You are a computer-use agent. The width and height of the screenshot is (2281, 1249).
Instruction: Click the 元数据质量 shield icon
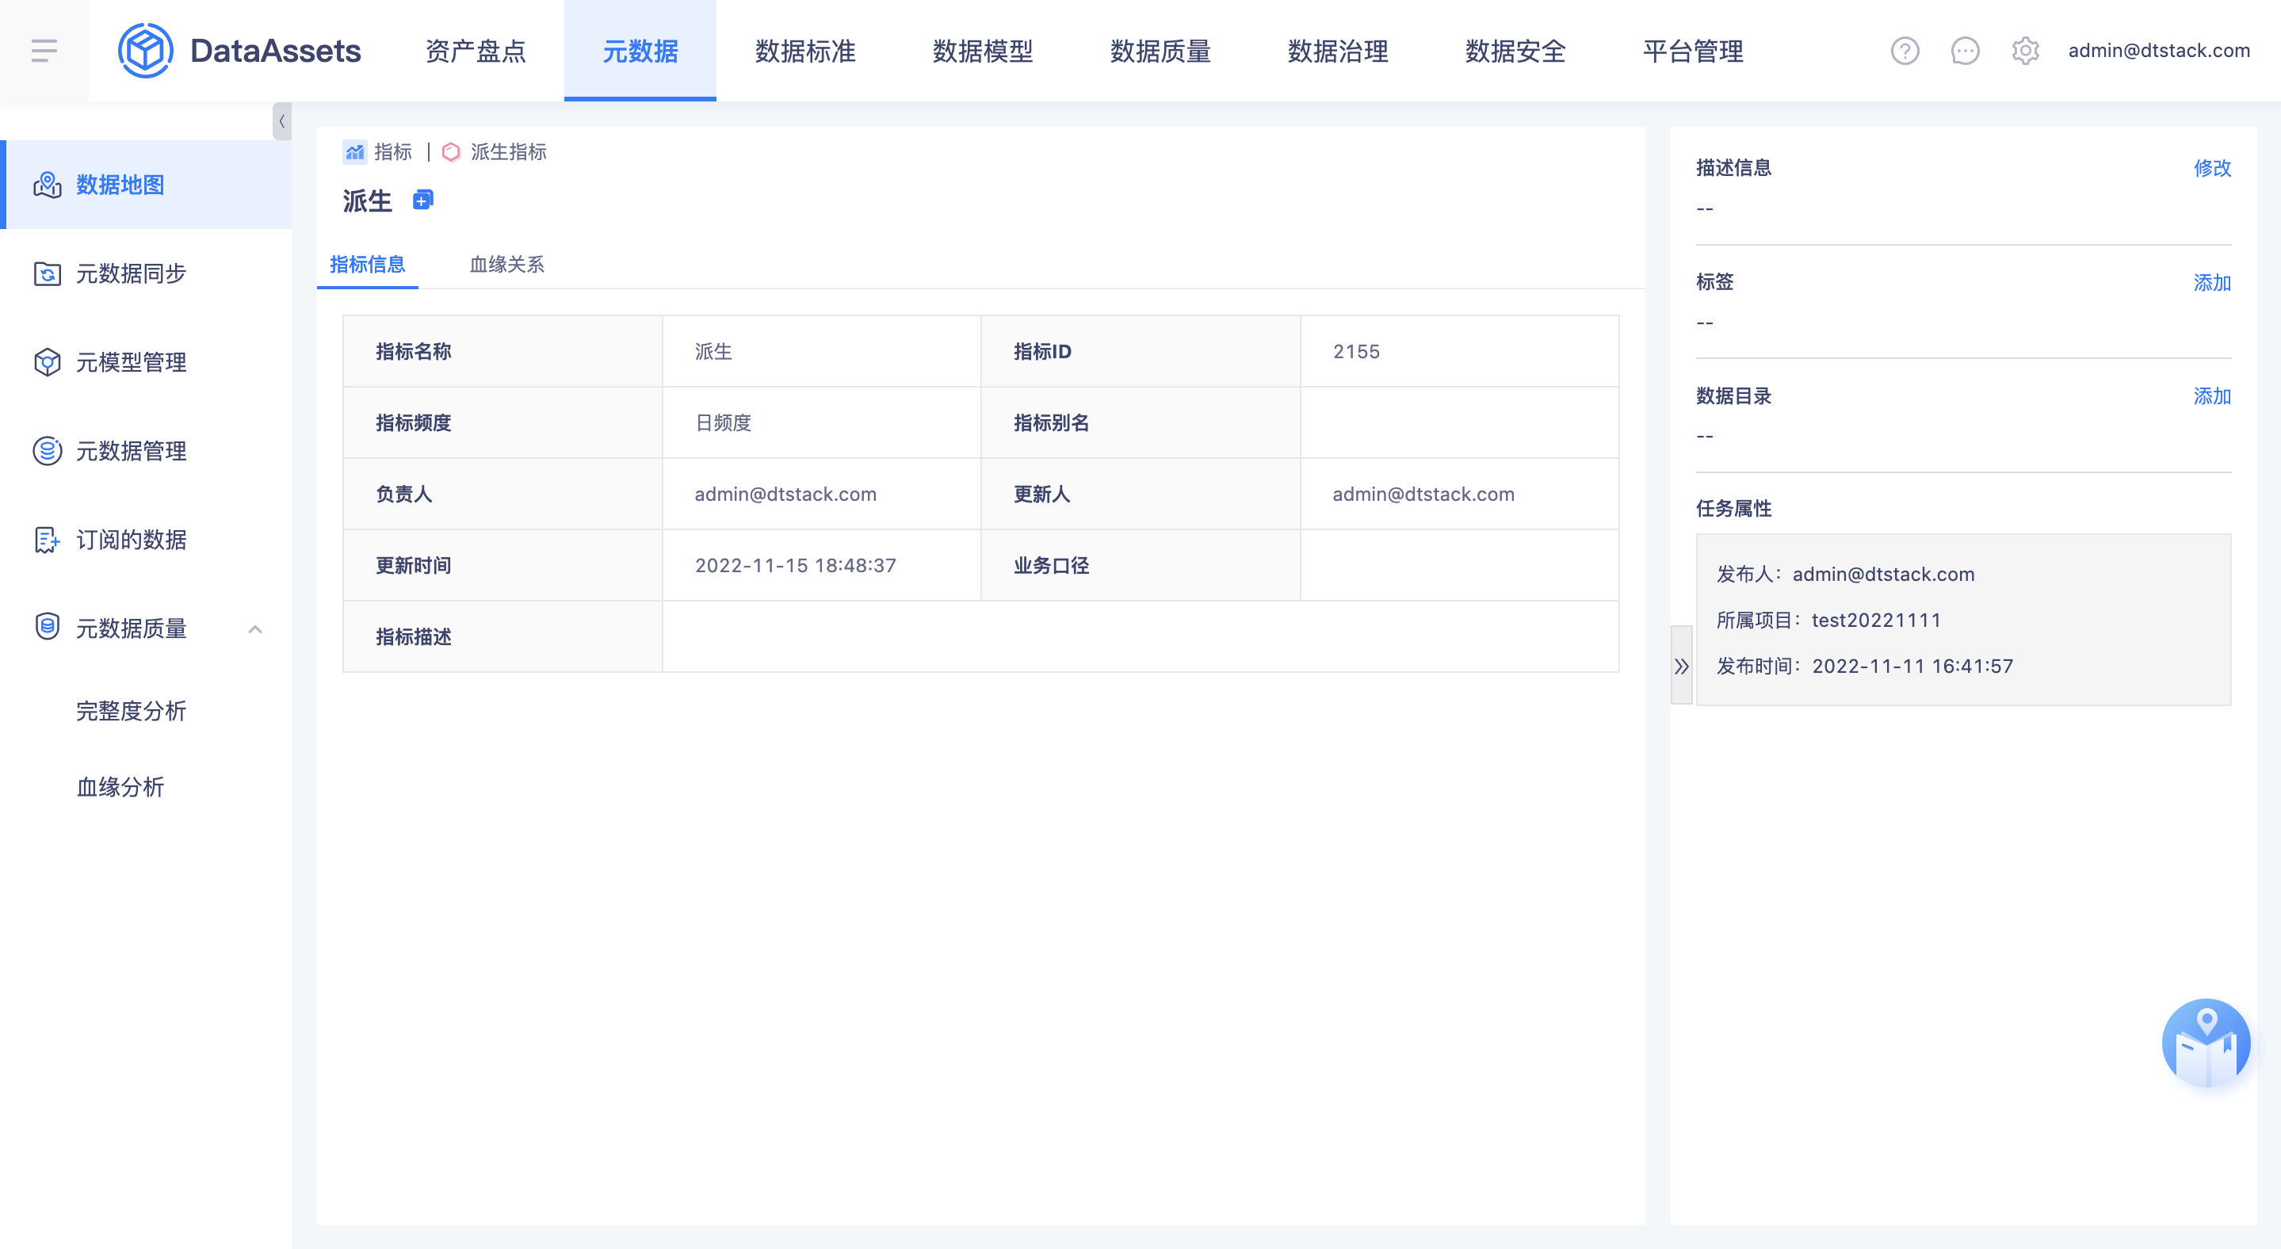pyautogui.click(x=48, y=627)
